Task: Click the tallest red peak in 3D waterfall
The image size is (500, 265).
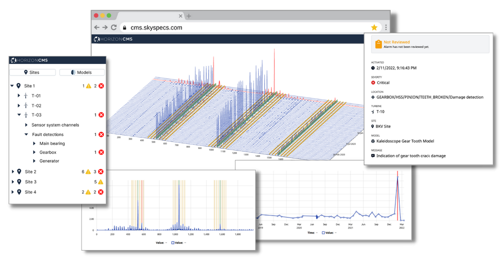Action: click(x=274, y=70)
